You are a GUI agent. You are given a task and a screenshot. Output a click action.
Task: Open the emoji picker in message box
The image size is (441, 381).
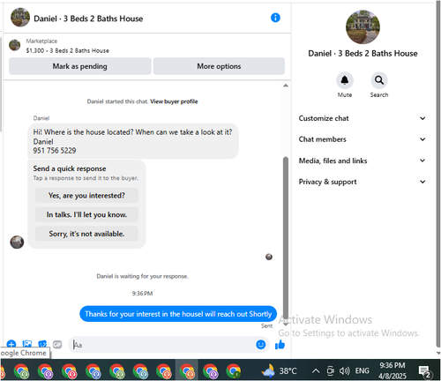tap(261, 345)
